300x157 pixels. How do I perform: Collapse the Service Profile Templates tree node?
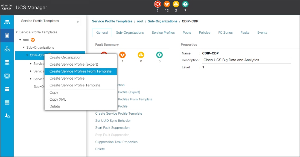point(17,32)
